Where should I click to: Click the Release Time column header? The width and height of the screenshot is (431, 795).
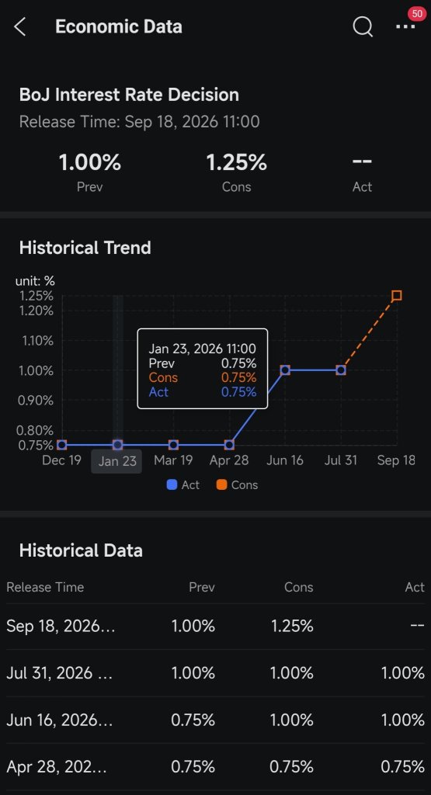(45, 587)
